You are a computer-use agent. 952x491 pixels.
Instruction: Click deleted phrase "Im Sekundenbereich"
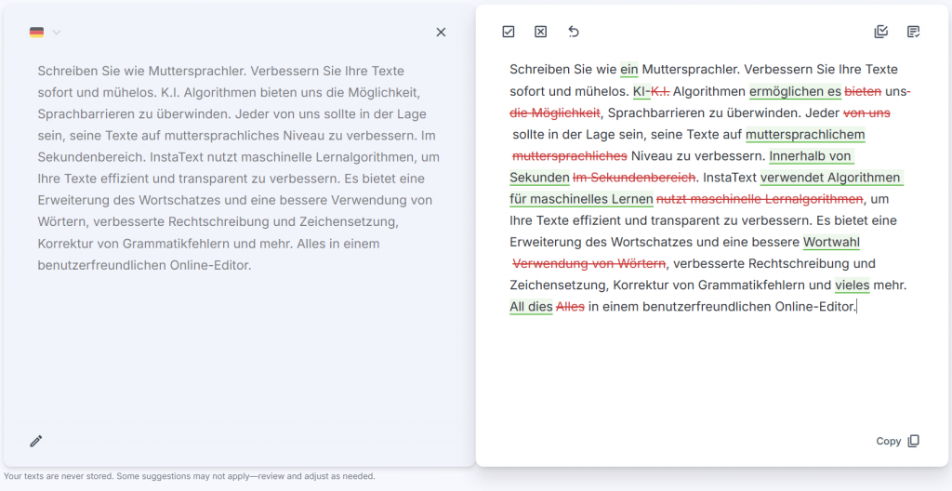(x=634, y=178)
